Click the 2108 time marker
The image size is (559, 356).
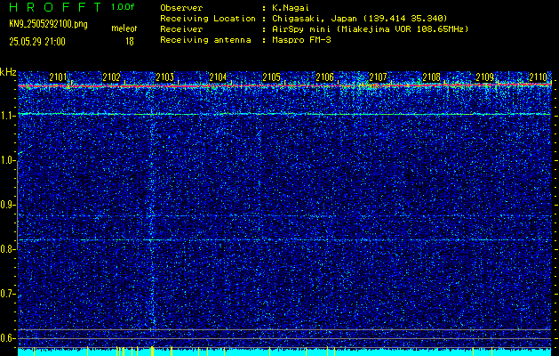click(x=431, y=77)
